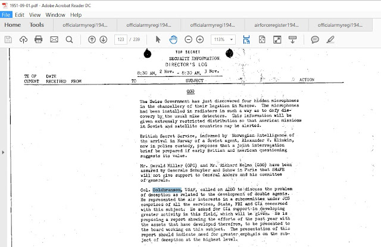Click the TOP SECRET marking text

(x=188, y=52)
